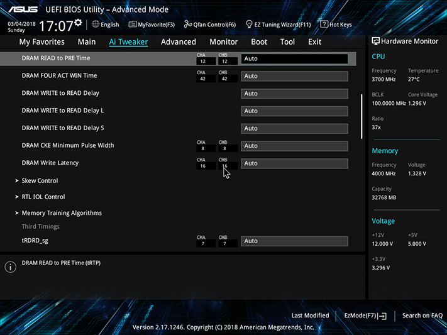Click Last Modified button
This screenshot has height=335, width=447.
tap(310, 316)
